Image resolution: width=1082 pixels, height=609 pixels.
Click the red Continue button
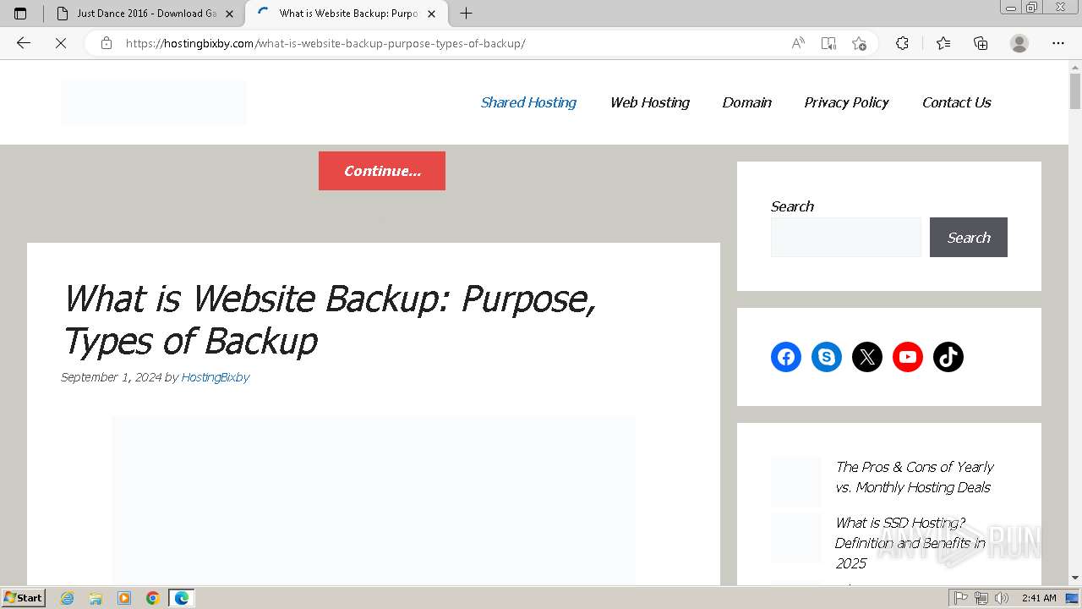click(382, 171)
